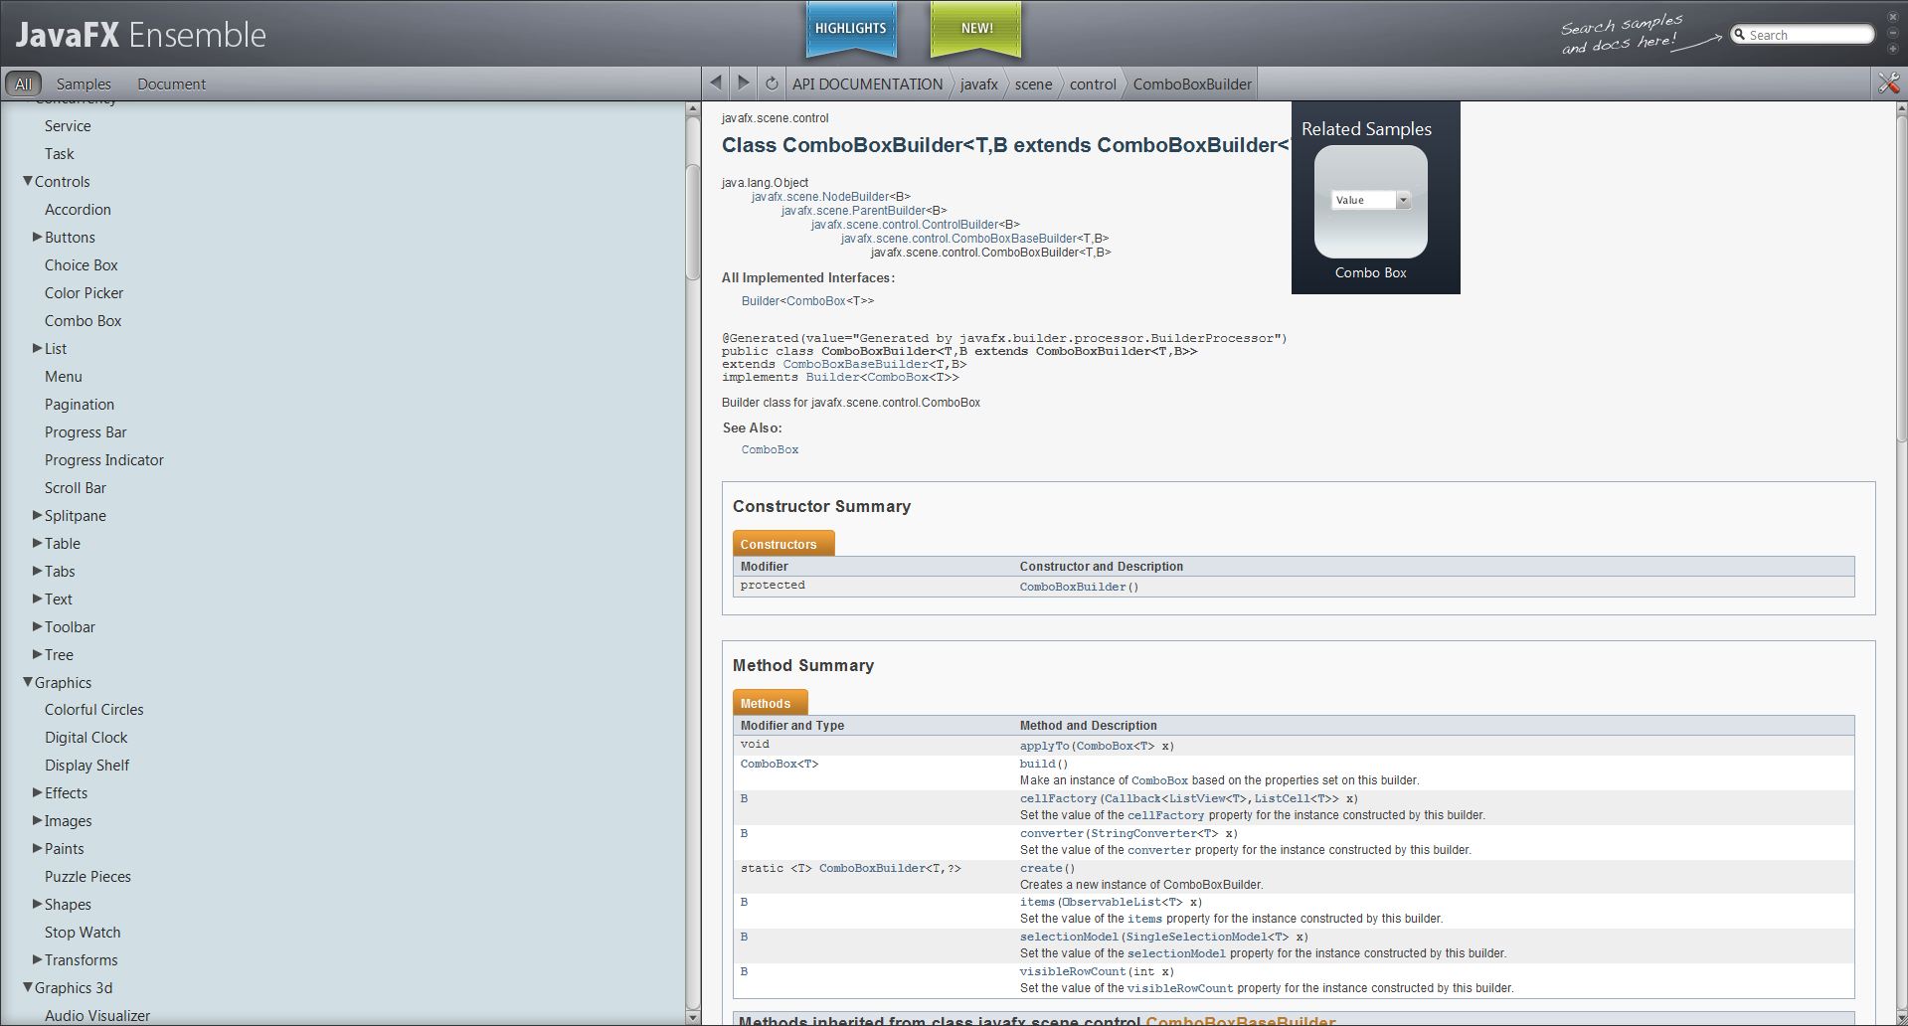
Task: Open the ComboBox See Also link
Action: click(770, 449)
